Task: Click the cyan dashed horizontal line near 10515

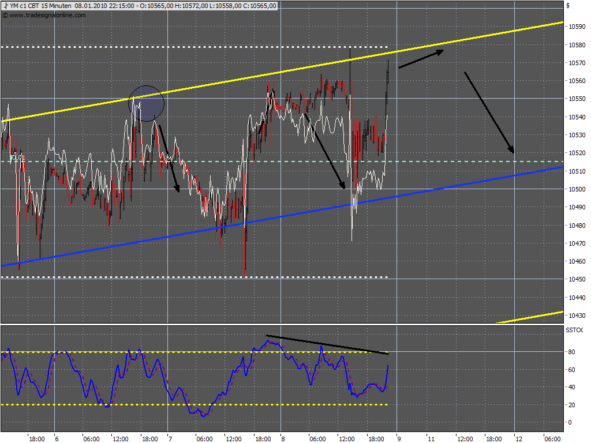Action: point(282,162)
